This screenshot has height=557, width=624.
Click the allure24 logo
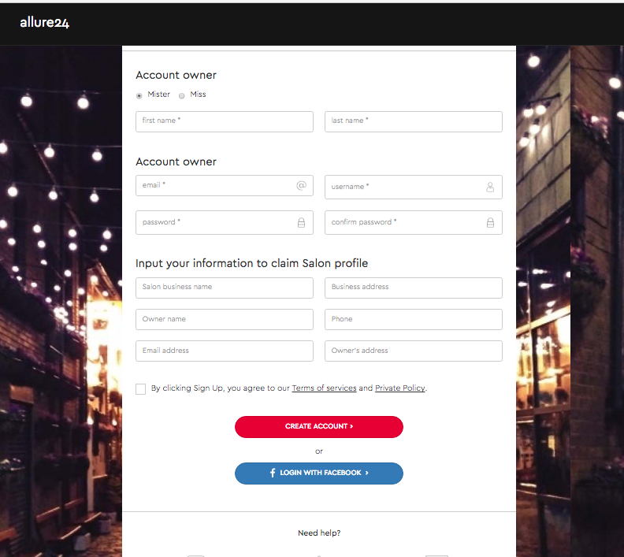tap(45, 23)
